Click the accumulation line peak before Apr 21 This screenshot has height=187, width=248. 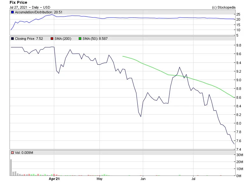[52, 15]
